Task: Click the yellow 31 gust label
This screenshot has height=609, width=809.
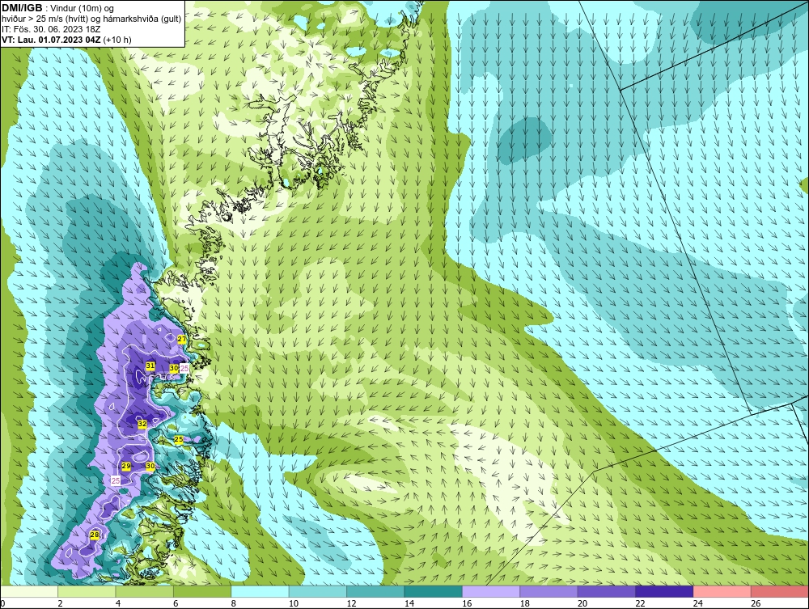Action: pyautogui.click(x=150, y=366)
